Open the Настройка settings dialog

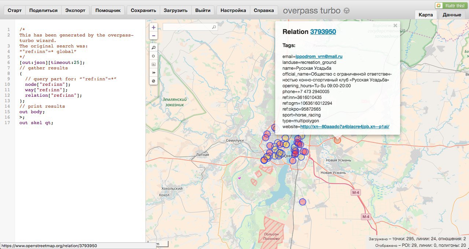click(233, 11)
